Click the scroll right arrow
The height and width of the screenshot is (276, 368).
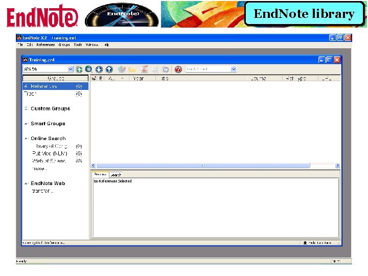point(337,166)
